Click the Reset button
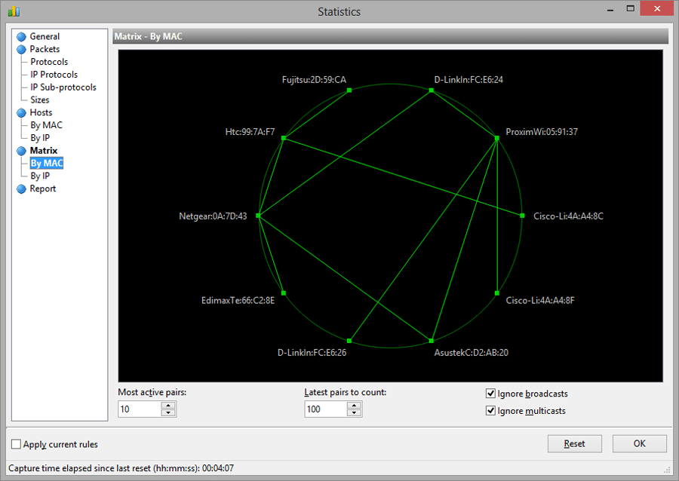The width and height of the screenshot is (679, 481). [x=574, y=443]
